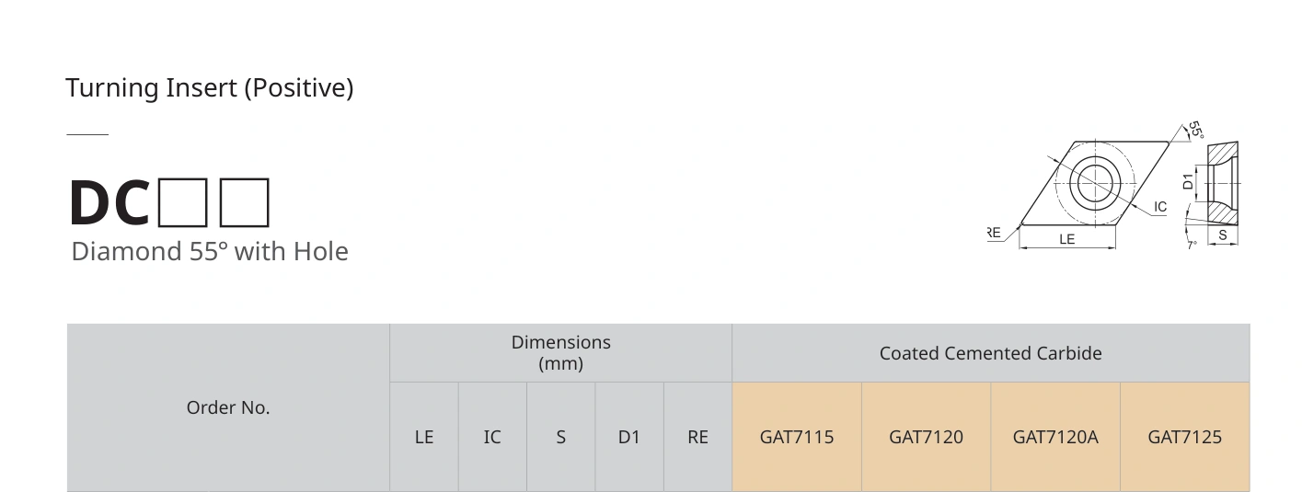
Task: Click the 7° clearance angle label
Action: [x=1192, y=246]
